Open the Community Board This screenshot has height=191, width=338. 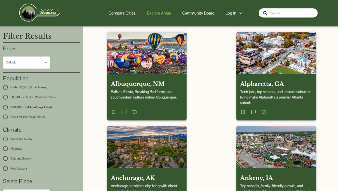[x=198, y=13]
